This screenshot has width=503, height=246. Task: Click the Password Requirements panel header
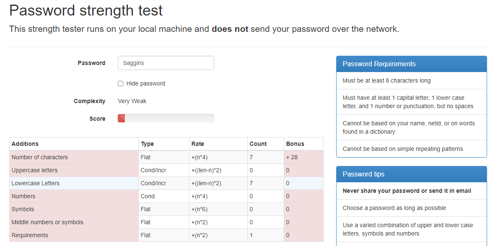(411, 64)
